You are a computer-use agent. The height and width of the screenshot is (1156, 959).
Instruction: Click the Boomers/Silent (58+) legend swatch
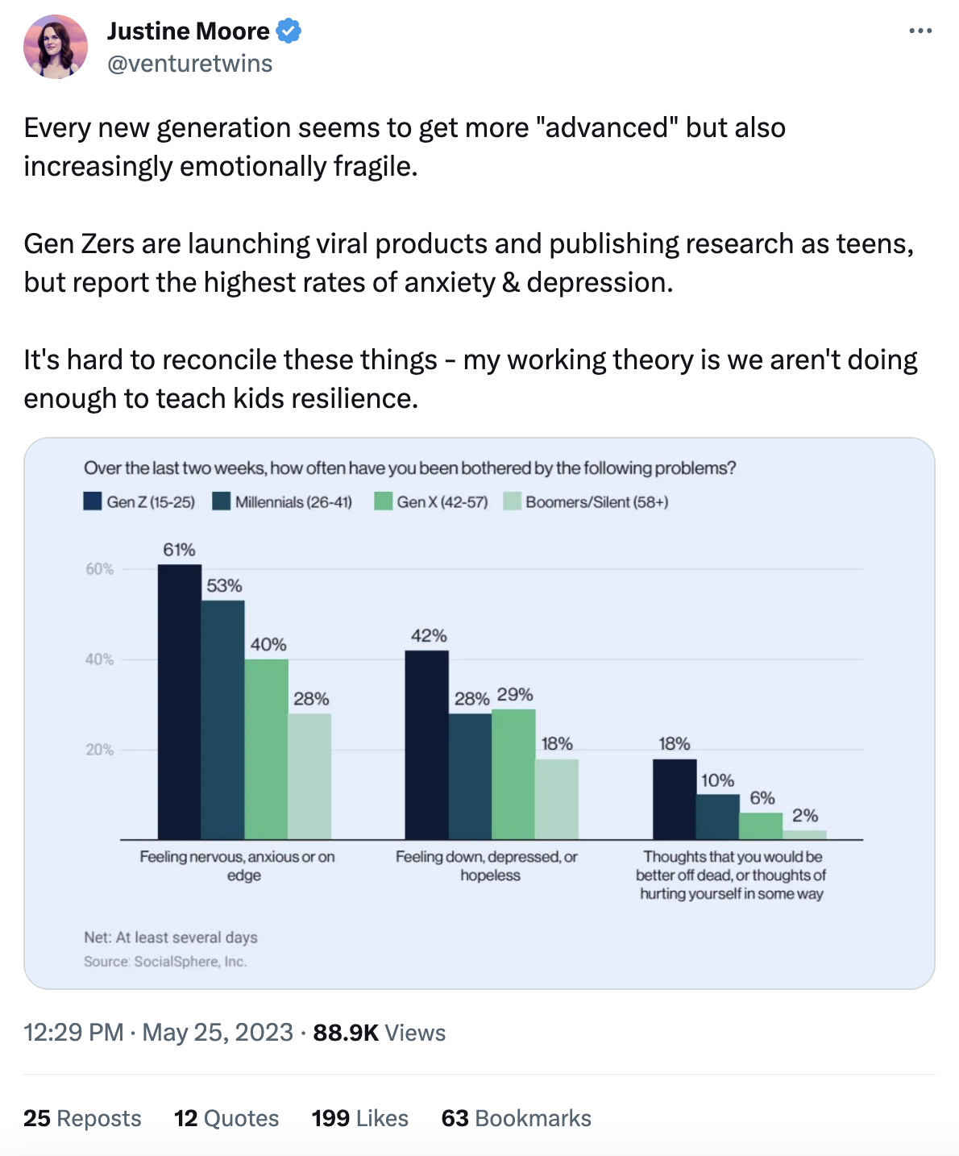click(x=512, y=501)
